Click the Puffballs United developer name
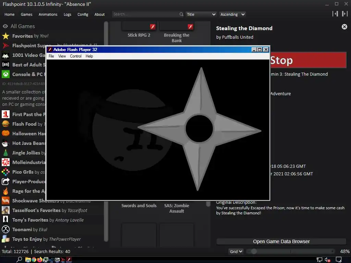 [x=238, y=37]
